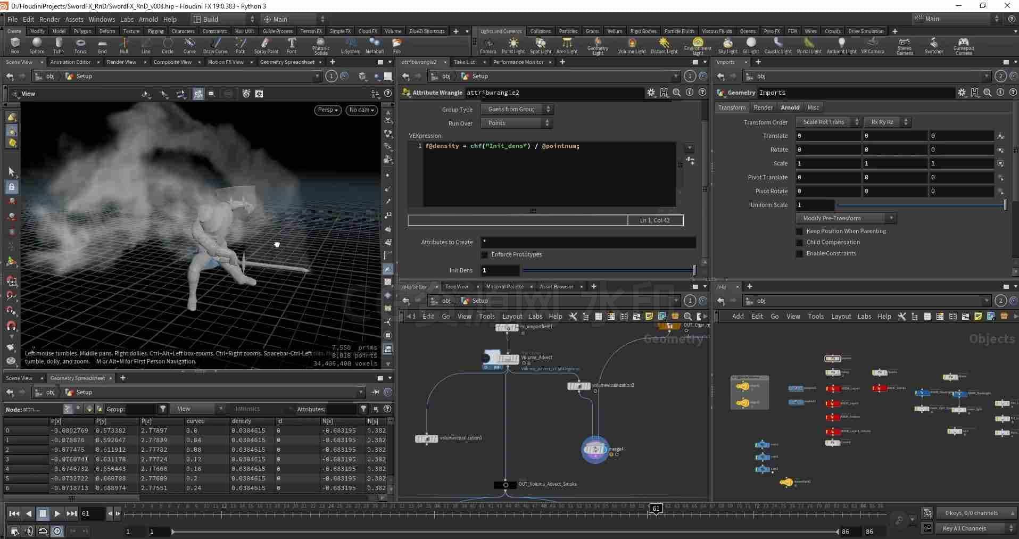The width and height of the screenshot is (1019, 539).
Task: Add a Point Light from shelf
Action: pyautogui.click(x=513, y=46)
